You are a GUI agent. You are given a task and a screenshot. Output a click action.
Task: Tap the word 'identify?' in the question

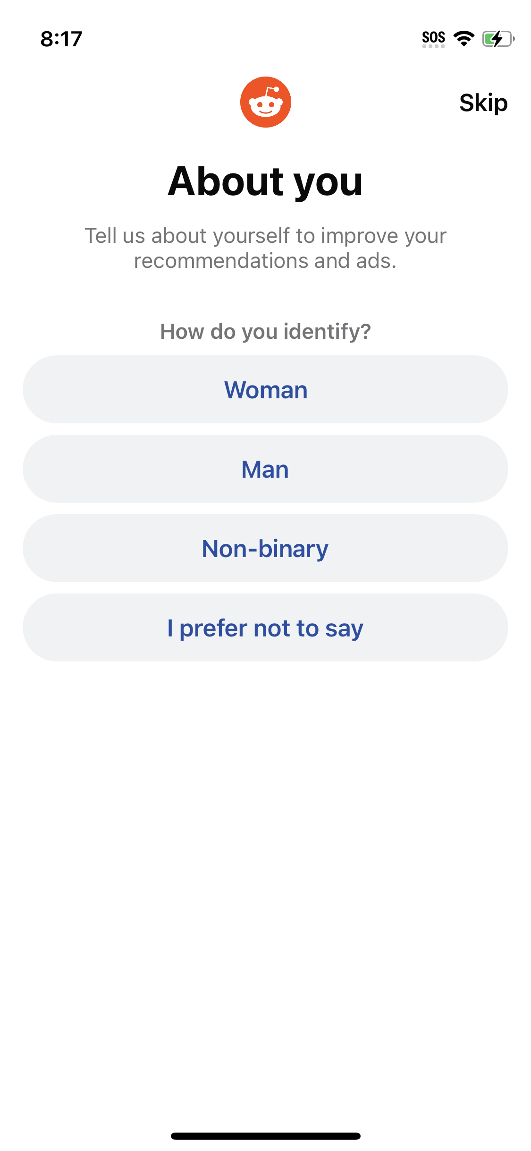pos(327,332)
